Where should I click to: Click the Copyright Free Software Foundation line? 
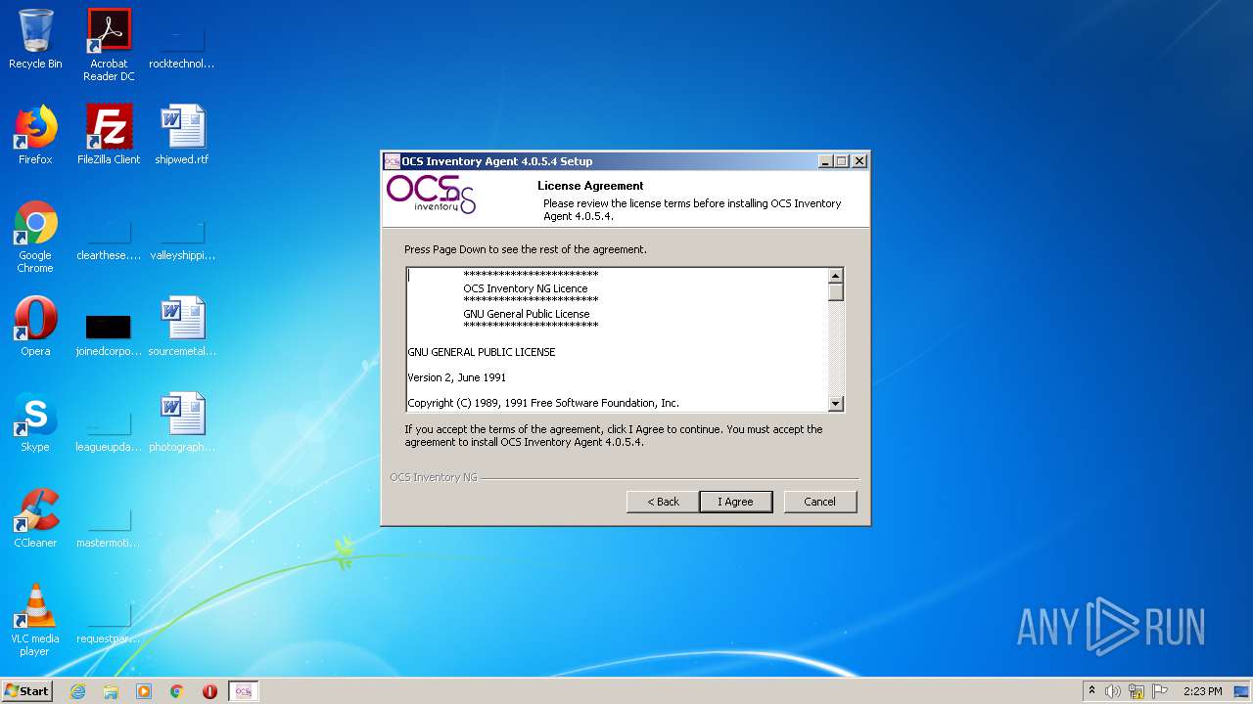543,403
